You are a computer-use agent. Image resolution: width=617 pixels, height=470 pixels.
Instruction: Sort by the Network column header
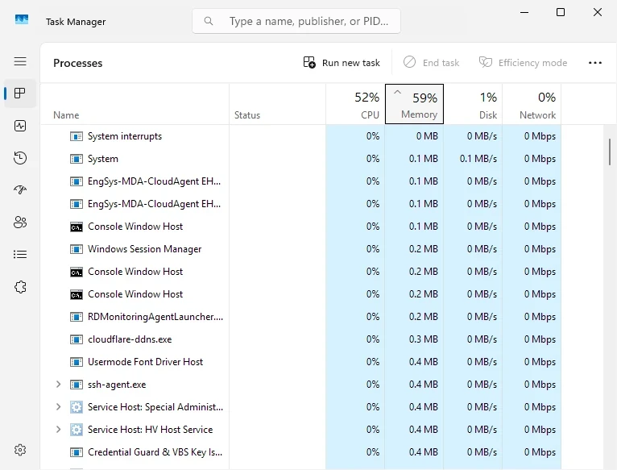point(532,104)
